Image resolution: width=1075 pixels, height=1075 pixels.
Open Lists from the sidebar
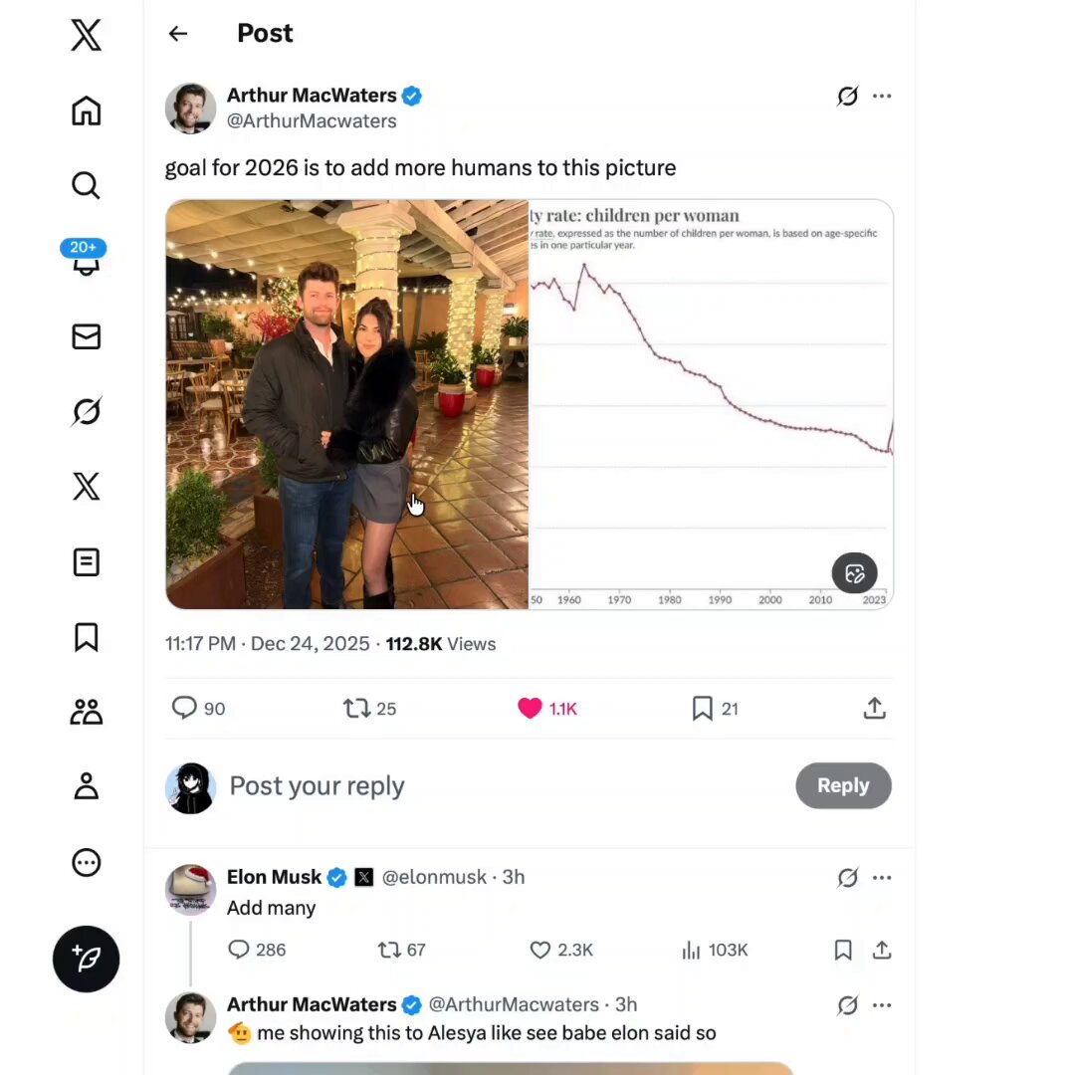point(87,562)
